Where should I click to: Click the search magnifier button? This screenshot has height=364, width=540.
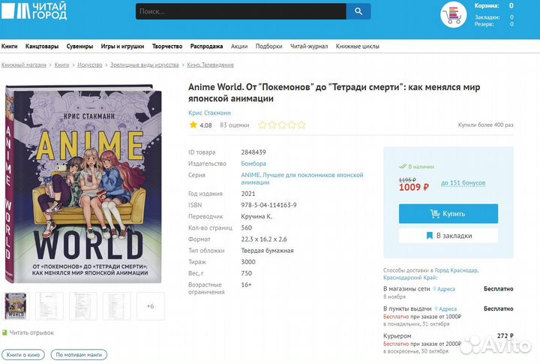pyautogui.click(x=358, y=11)
